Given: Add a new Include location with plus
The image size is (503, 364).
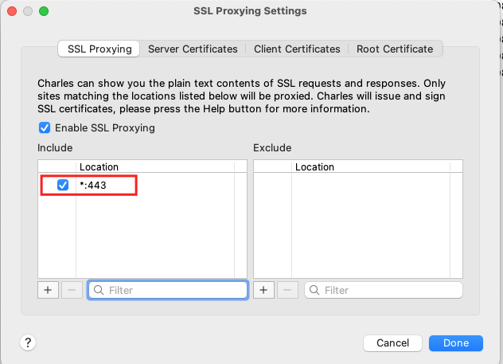Looking at the screenshot, I should click(48, 290).
